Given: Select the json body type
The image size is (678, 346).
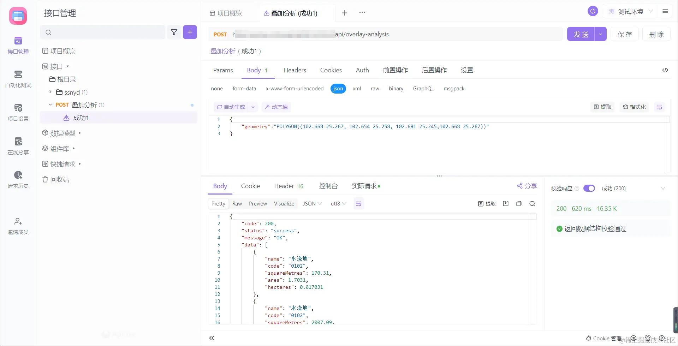Looking at the screenshot, I should click(338, 89).
